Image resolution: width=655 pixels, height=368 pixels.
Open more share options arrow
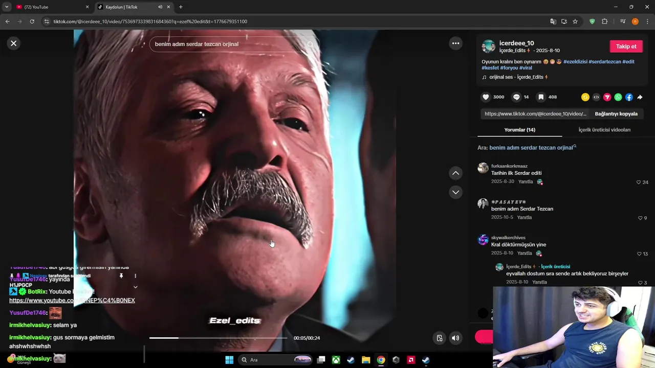(640, 97)
